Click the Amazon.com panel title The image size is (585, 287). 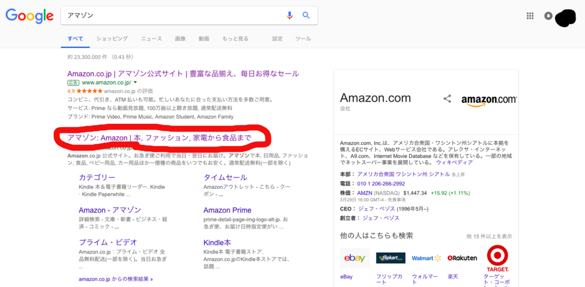(x=375, y=98)
